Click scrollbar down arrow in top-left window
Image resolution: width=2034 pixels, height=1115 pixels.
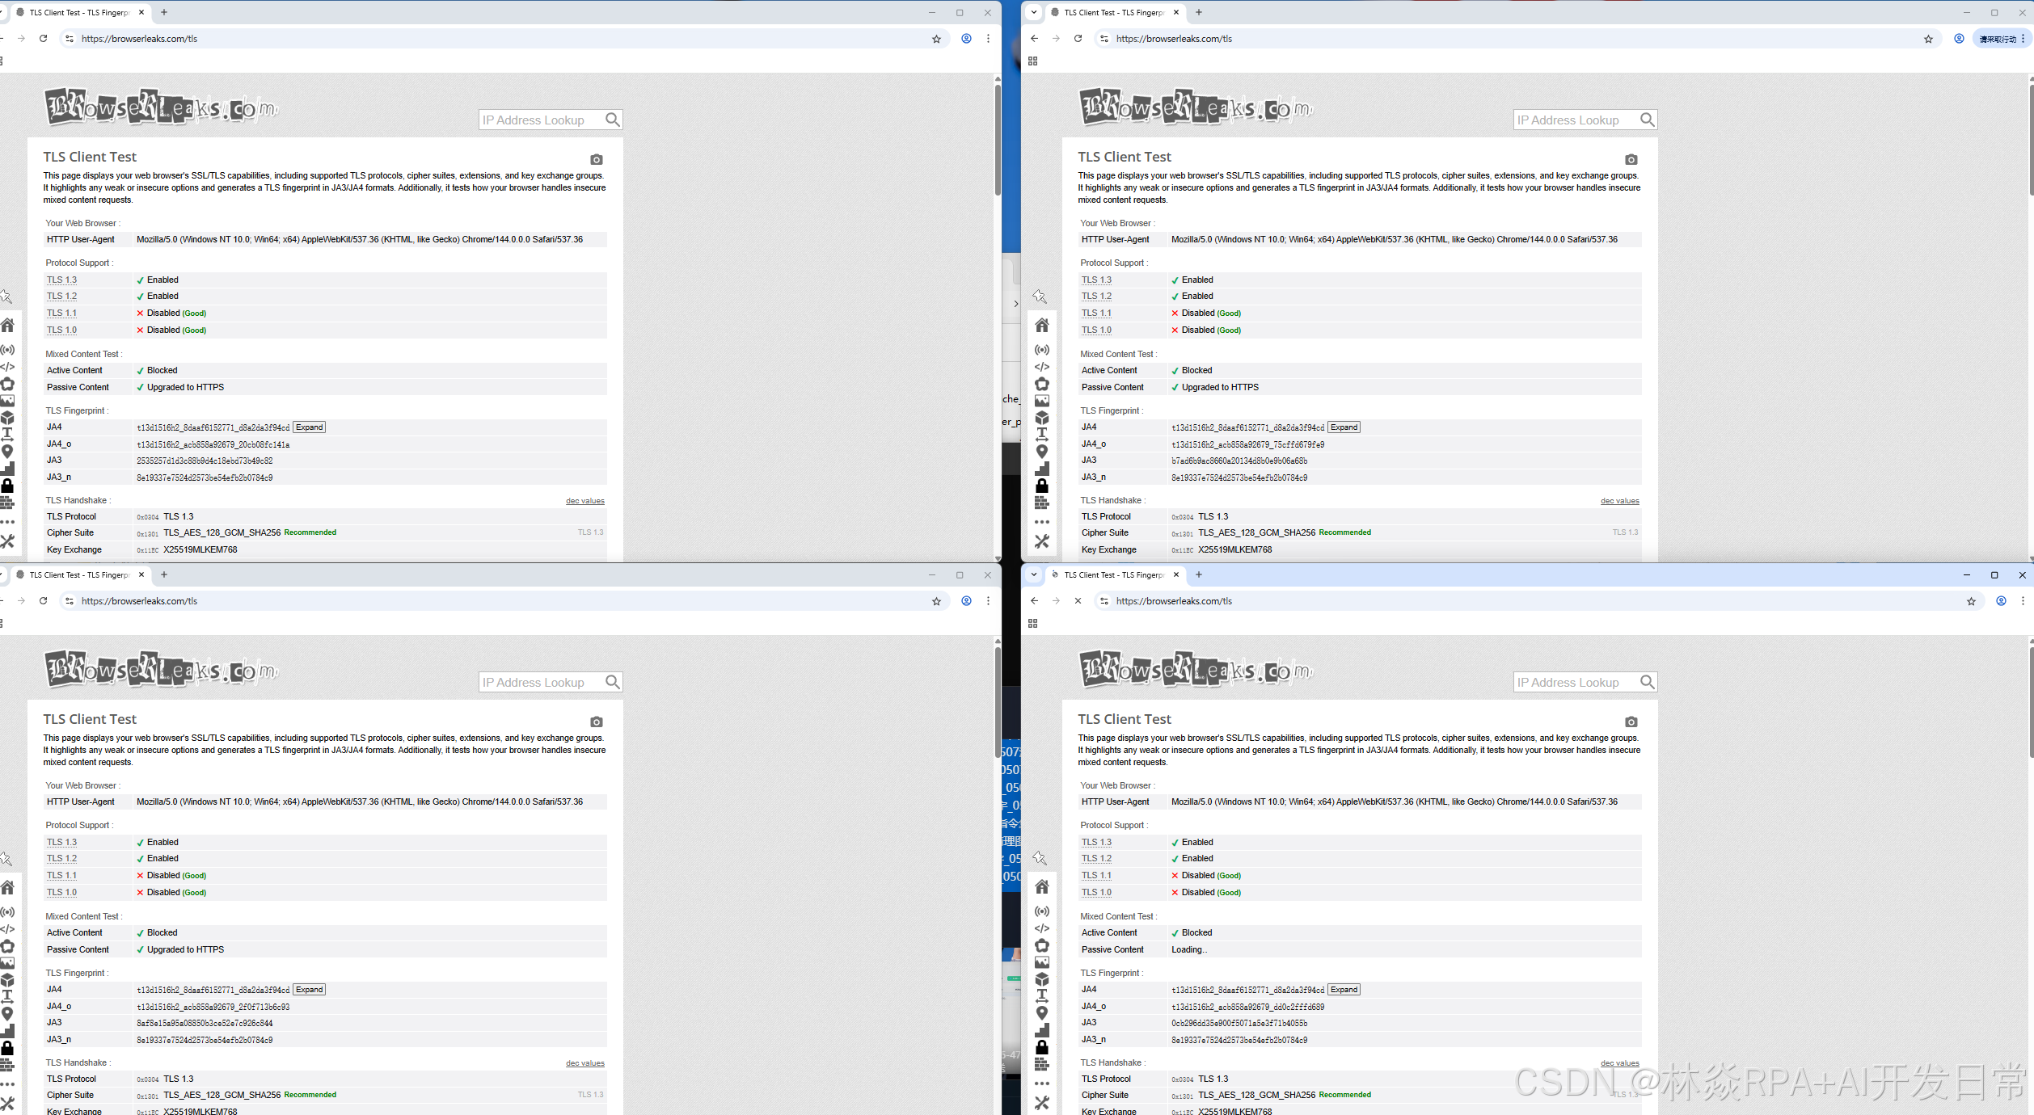(998, 557)
